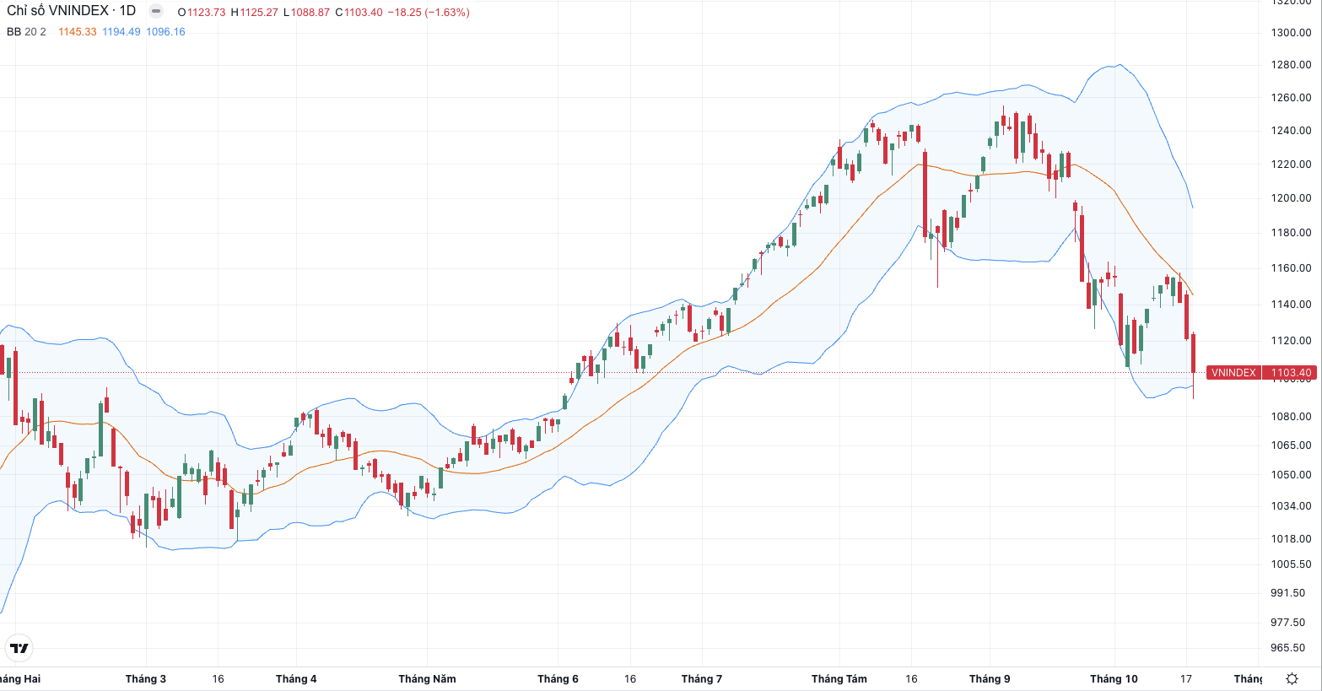Click the BB basis value 1145.33
The image size is (1322, 691).
[78, 32]
